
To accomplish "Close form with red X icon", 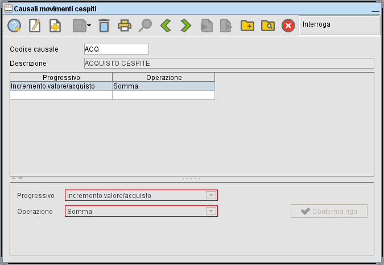I will tap(288, 26).
